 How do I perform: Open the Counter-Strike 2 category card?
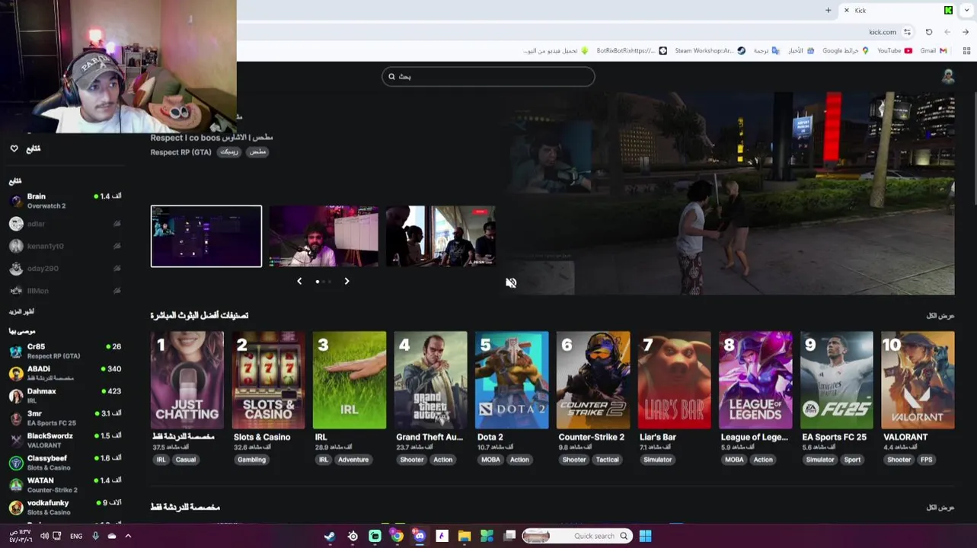pyautogui.click(x=593, y=380)
